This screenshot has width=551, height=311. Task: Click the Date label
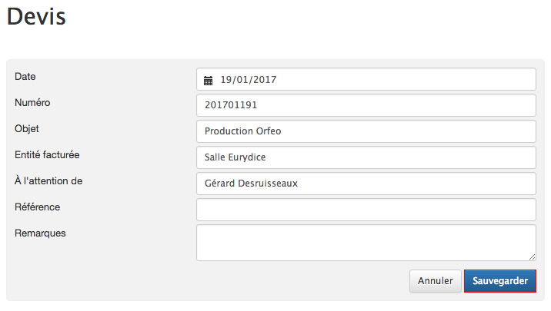click(25, 77)
